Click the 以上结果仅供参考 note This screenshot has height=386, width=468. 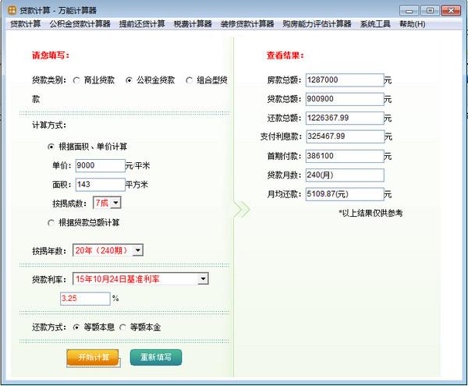pos(370,213)
